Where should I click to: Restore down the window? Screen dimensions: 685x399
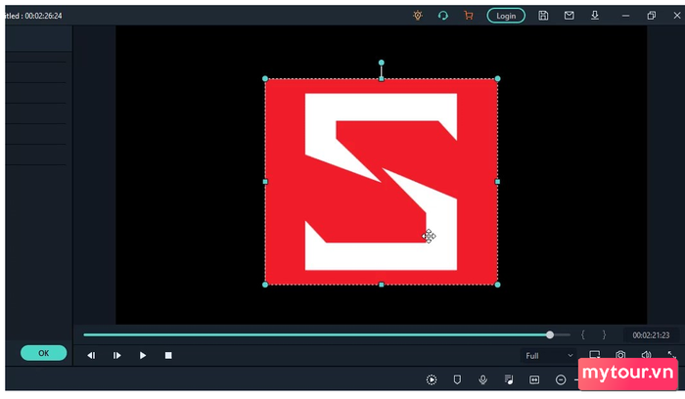(x=652, y=16)
